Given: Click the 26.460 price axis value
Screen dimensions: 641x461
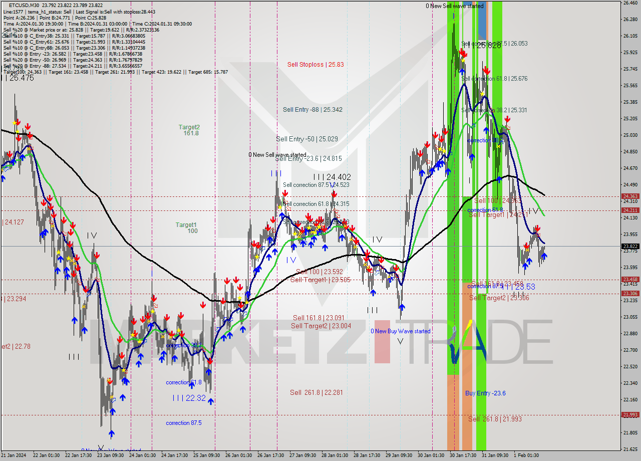Looking at the screenshot, I should click(x=630, y=3).
